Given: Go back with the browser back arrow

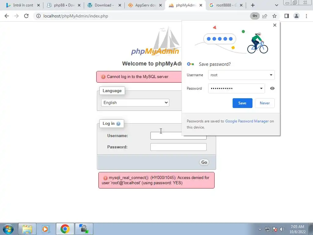Looking at the screenshot, I should pos(7,16).
